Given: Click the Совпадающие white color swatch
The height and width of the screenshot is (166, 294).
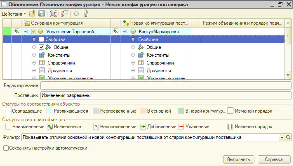Looking at the screenshot, I should tap(8, 111).
